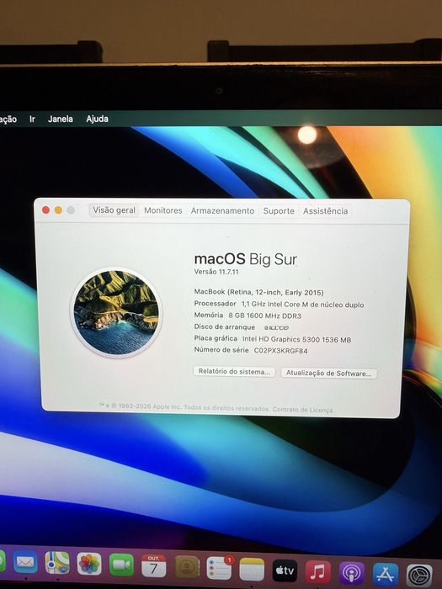Open the Assistência tab
The image size is (442, 589).
tap(326, 211)
